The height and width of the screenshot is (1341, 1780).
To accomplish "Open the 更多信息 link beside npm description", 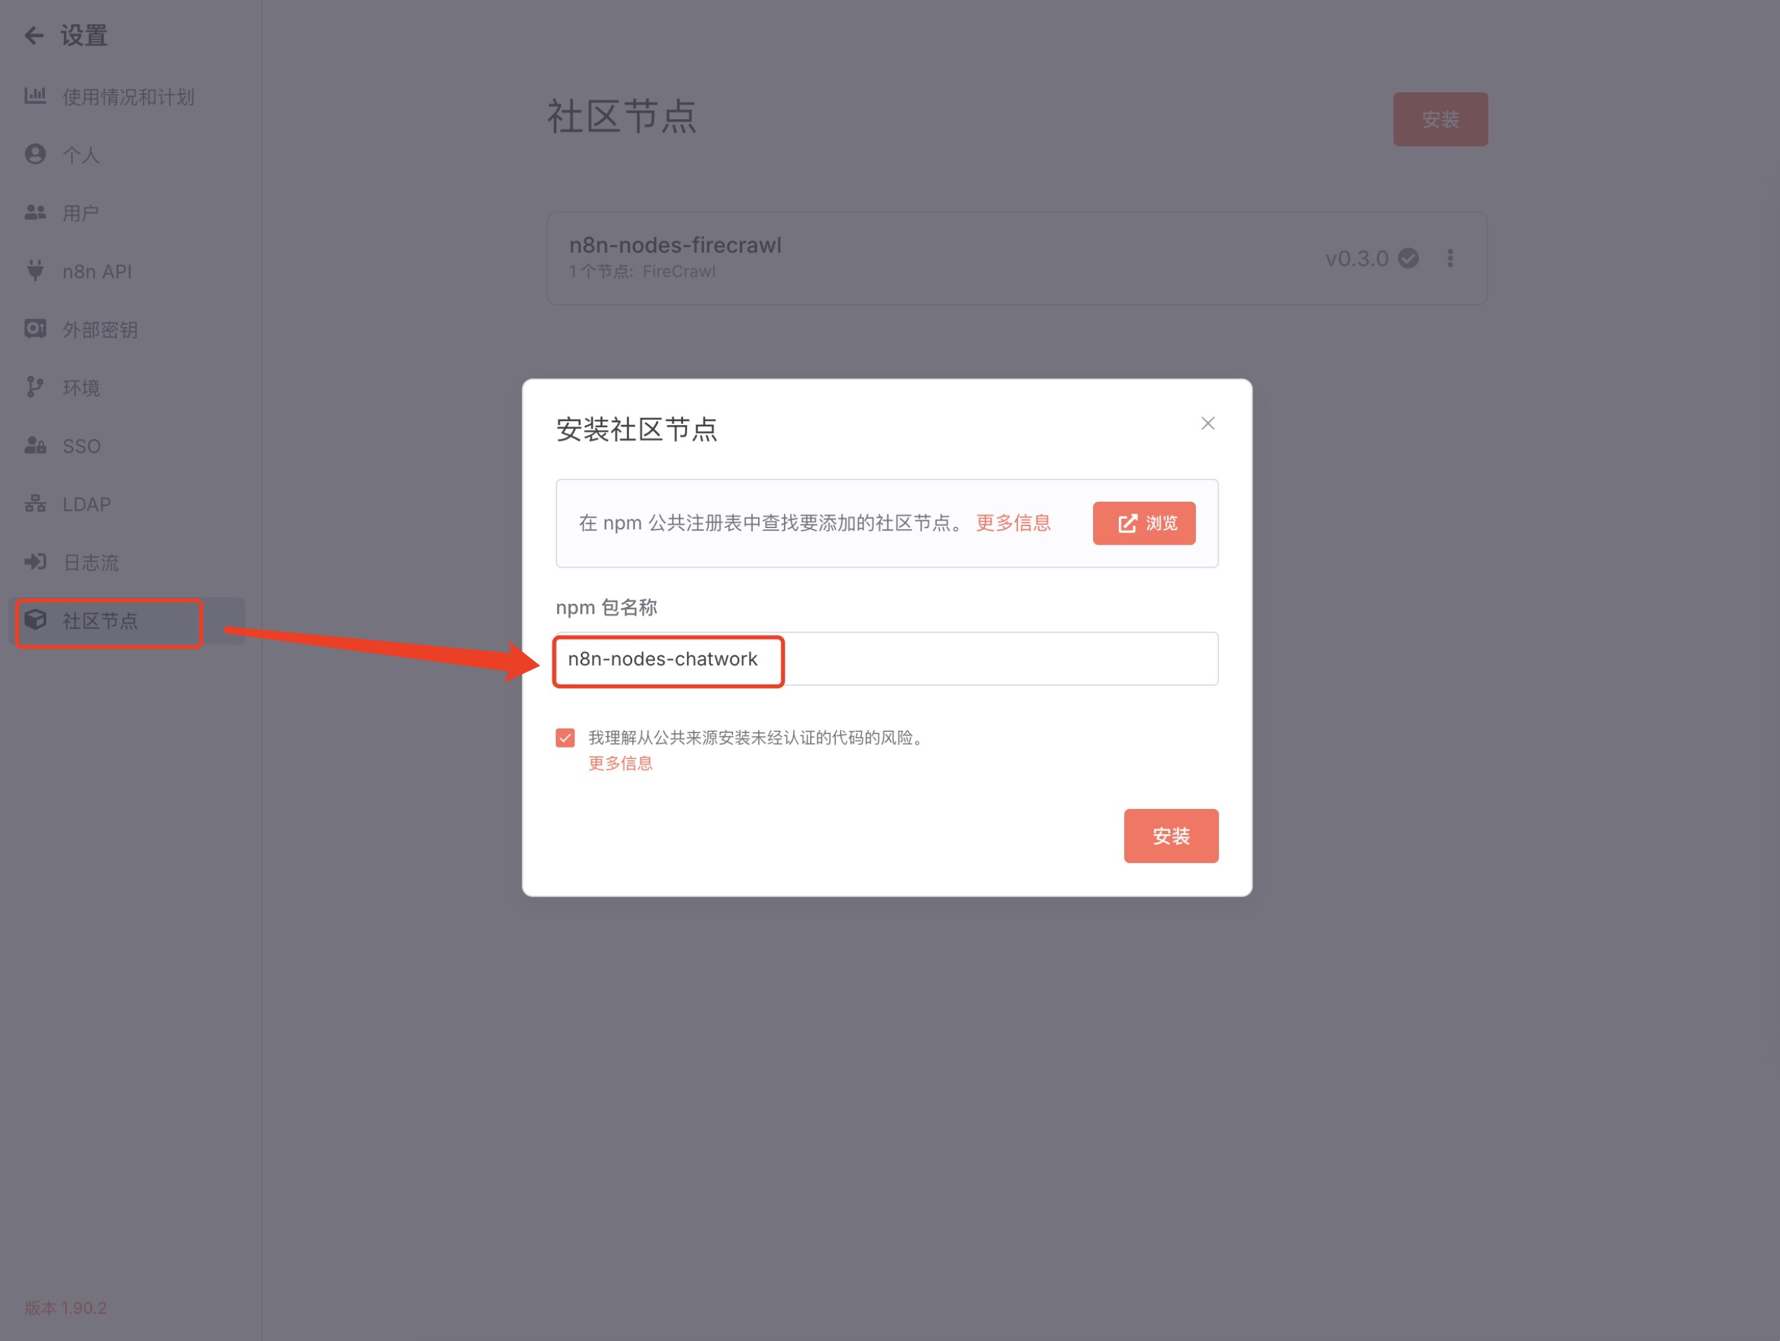I will coord(1013,522).
